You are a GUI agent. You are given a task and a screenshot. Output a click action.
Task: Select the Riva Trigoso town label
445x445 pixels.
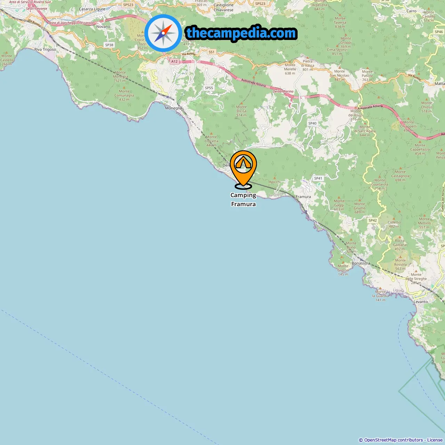point(45,49)
